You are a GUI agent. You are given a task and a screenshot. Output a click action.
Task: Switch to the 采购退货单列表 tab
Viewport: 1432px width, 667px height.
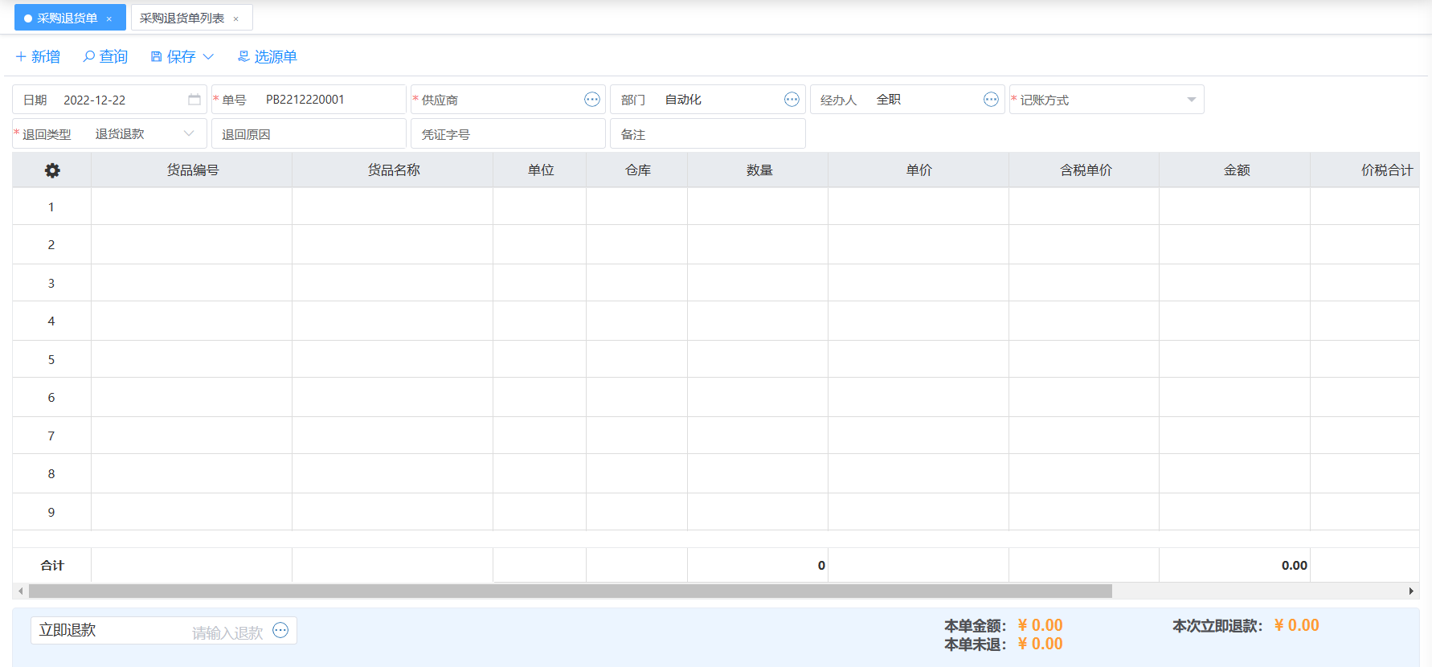tap(182, 18)
